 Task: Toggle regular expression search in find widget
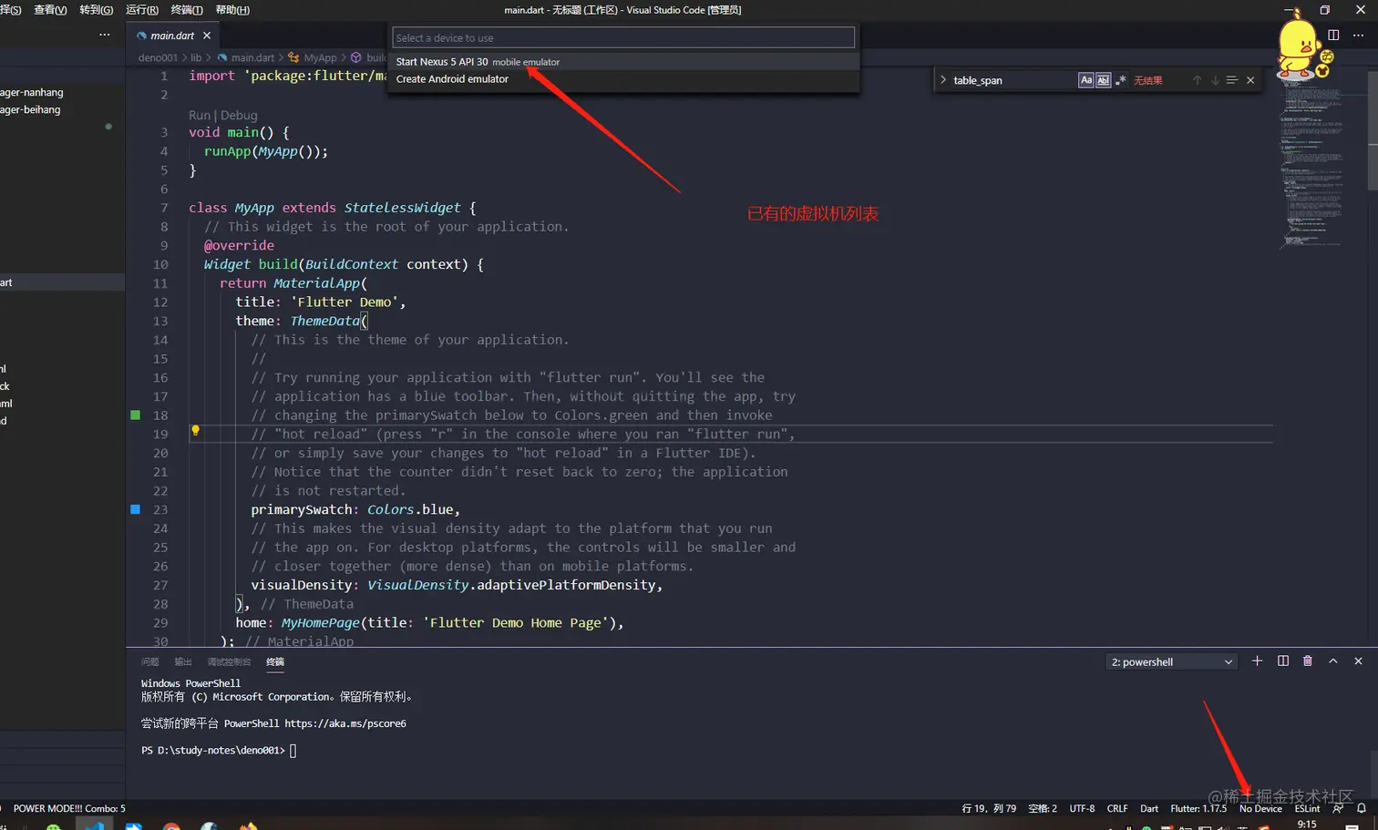1120,80
